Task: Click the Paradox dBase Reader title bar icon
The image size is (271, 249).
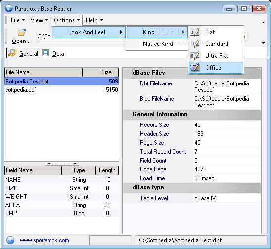Action: point(9,8)
